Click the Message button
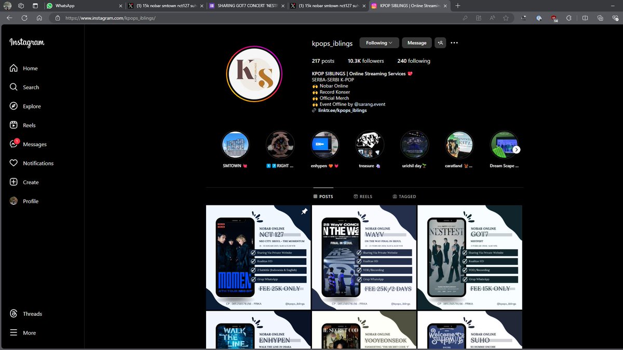623x350 pixels. click(417, 43)
